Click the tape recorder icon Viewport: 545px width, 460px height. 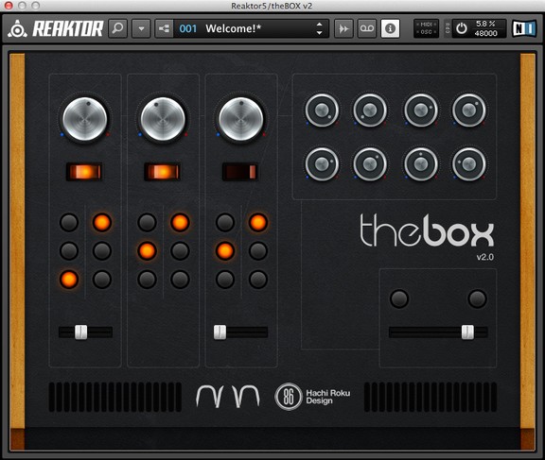[x=367, y=28]
